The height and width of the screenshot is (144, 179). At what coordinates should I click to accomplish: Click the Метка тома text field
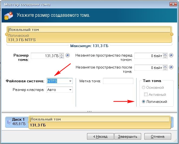tap(118, 81)
